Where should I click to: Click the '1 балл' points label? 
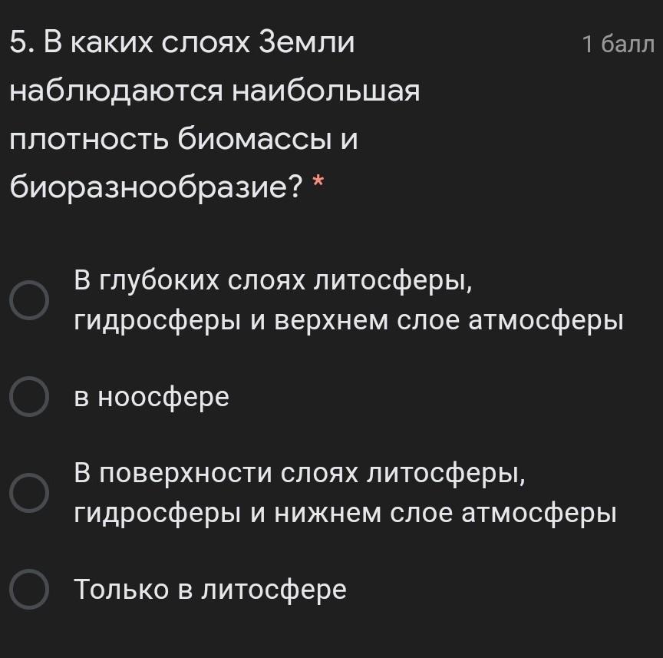point(618,45)
